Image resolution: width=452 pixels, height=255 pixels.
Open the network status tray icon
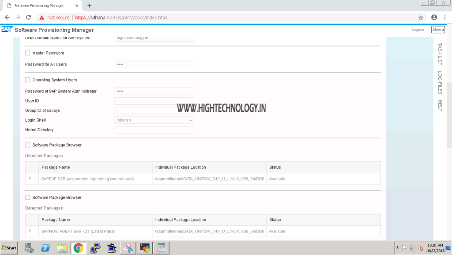coord(413,248)
